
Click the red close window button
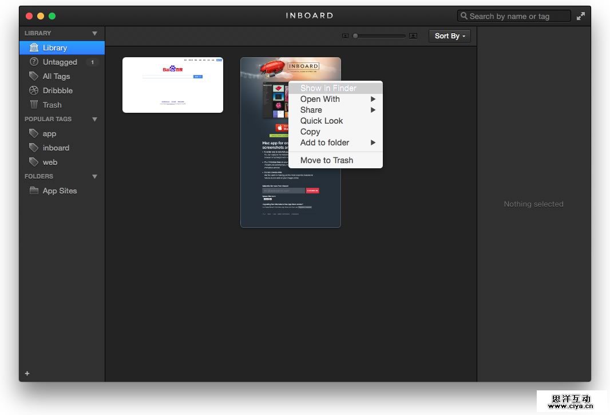(x=29, y=16)
